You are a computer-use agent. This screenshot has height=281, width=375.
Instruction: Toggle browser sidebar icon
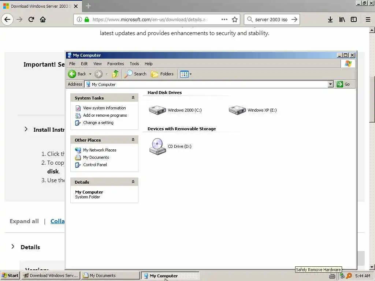[x=354, y=19]
